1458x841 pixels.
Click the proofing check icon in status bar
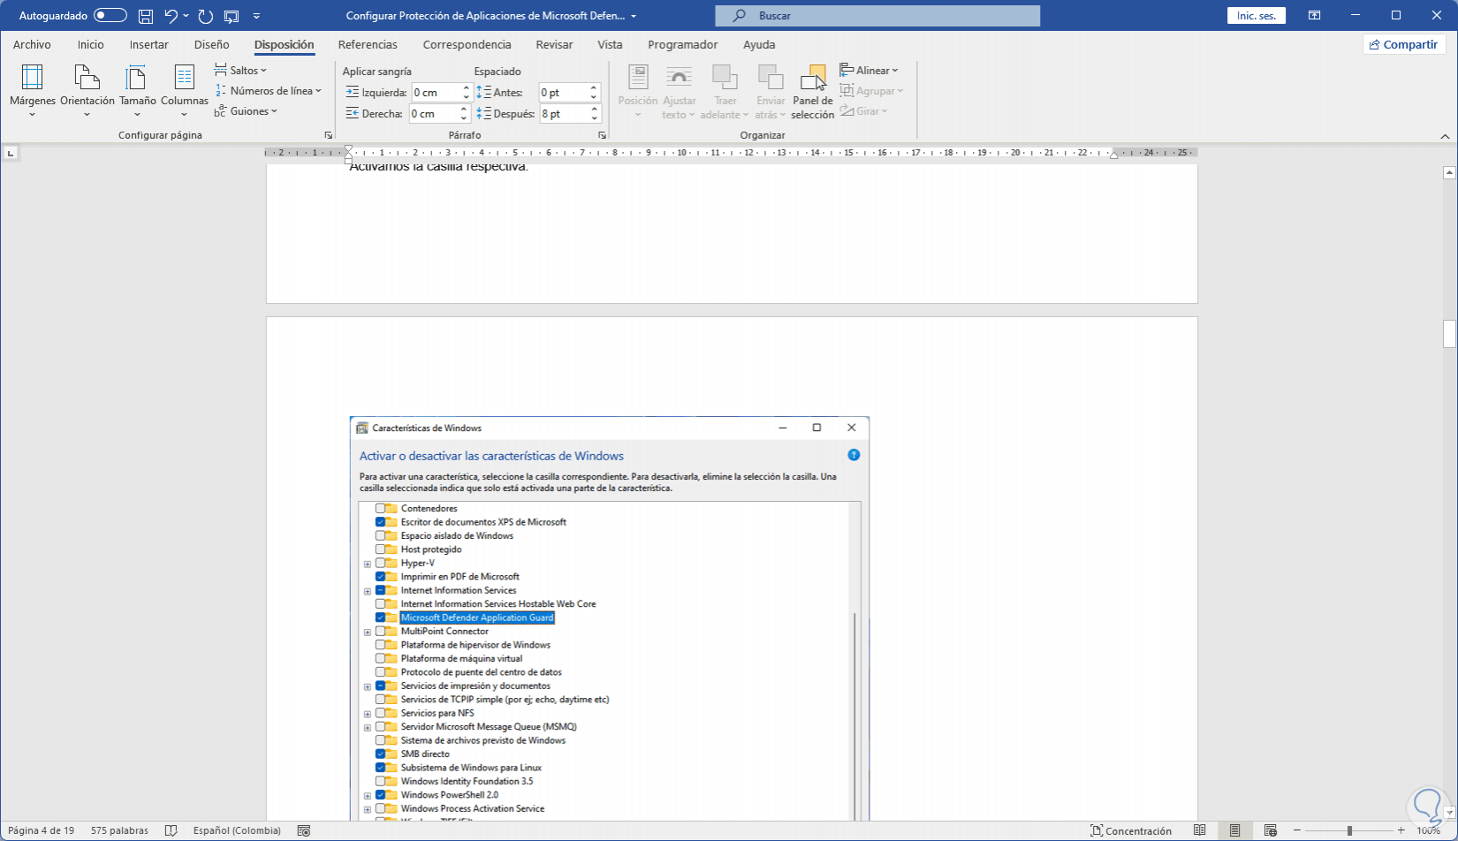(171, 830)
